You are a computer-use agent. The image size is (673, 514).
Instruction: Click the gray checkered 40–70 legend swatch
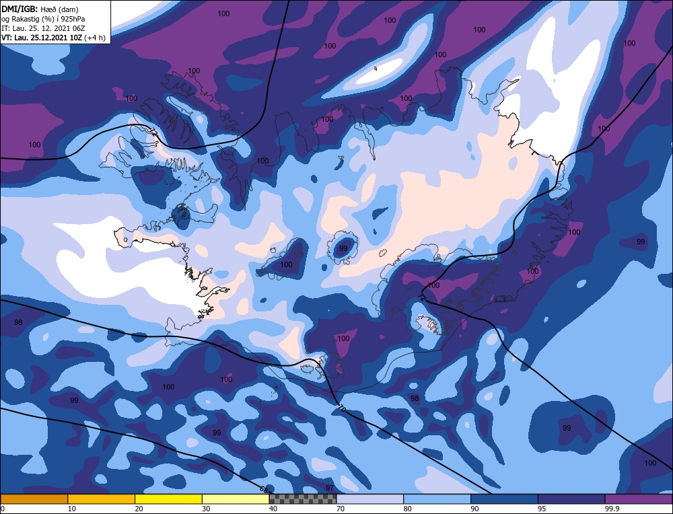tap(303, 499)
